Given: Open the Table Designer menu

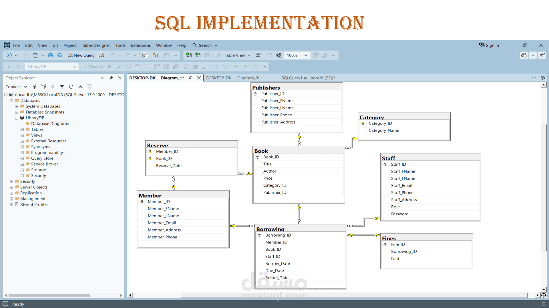Looking at the screenshot, I should tap(96, 45).
